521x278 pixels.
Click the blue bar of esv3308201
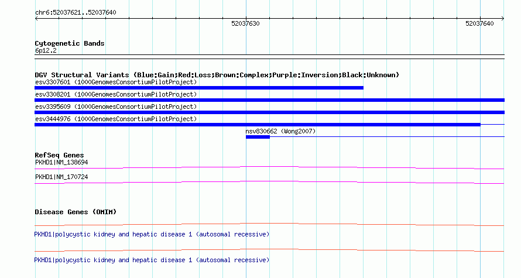click(x=269, y=100)
